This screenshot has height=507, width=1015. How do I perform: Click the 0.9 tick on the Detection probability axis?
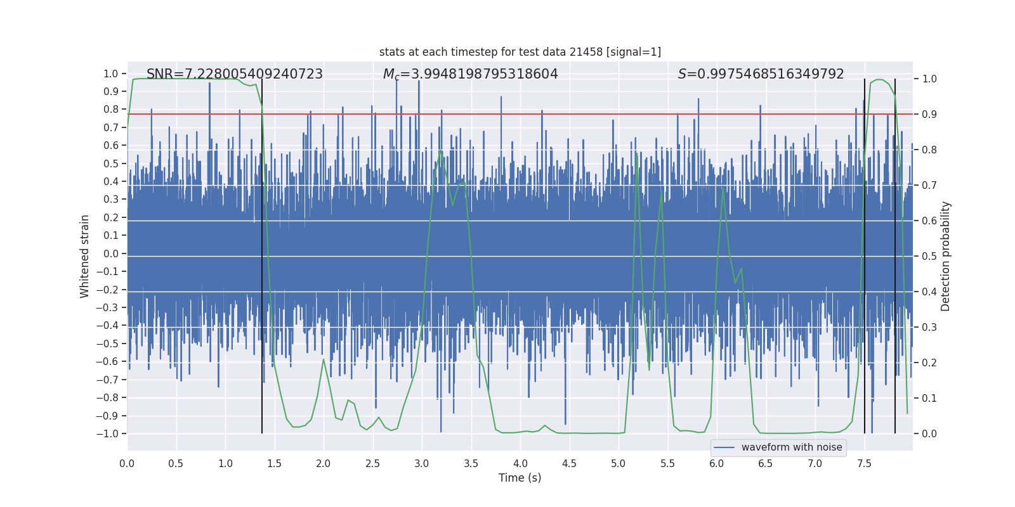tap(929, 115)
